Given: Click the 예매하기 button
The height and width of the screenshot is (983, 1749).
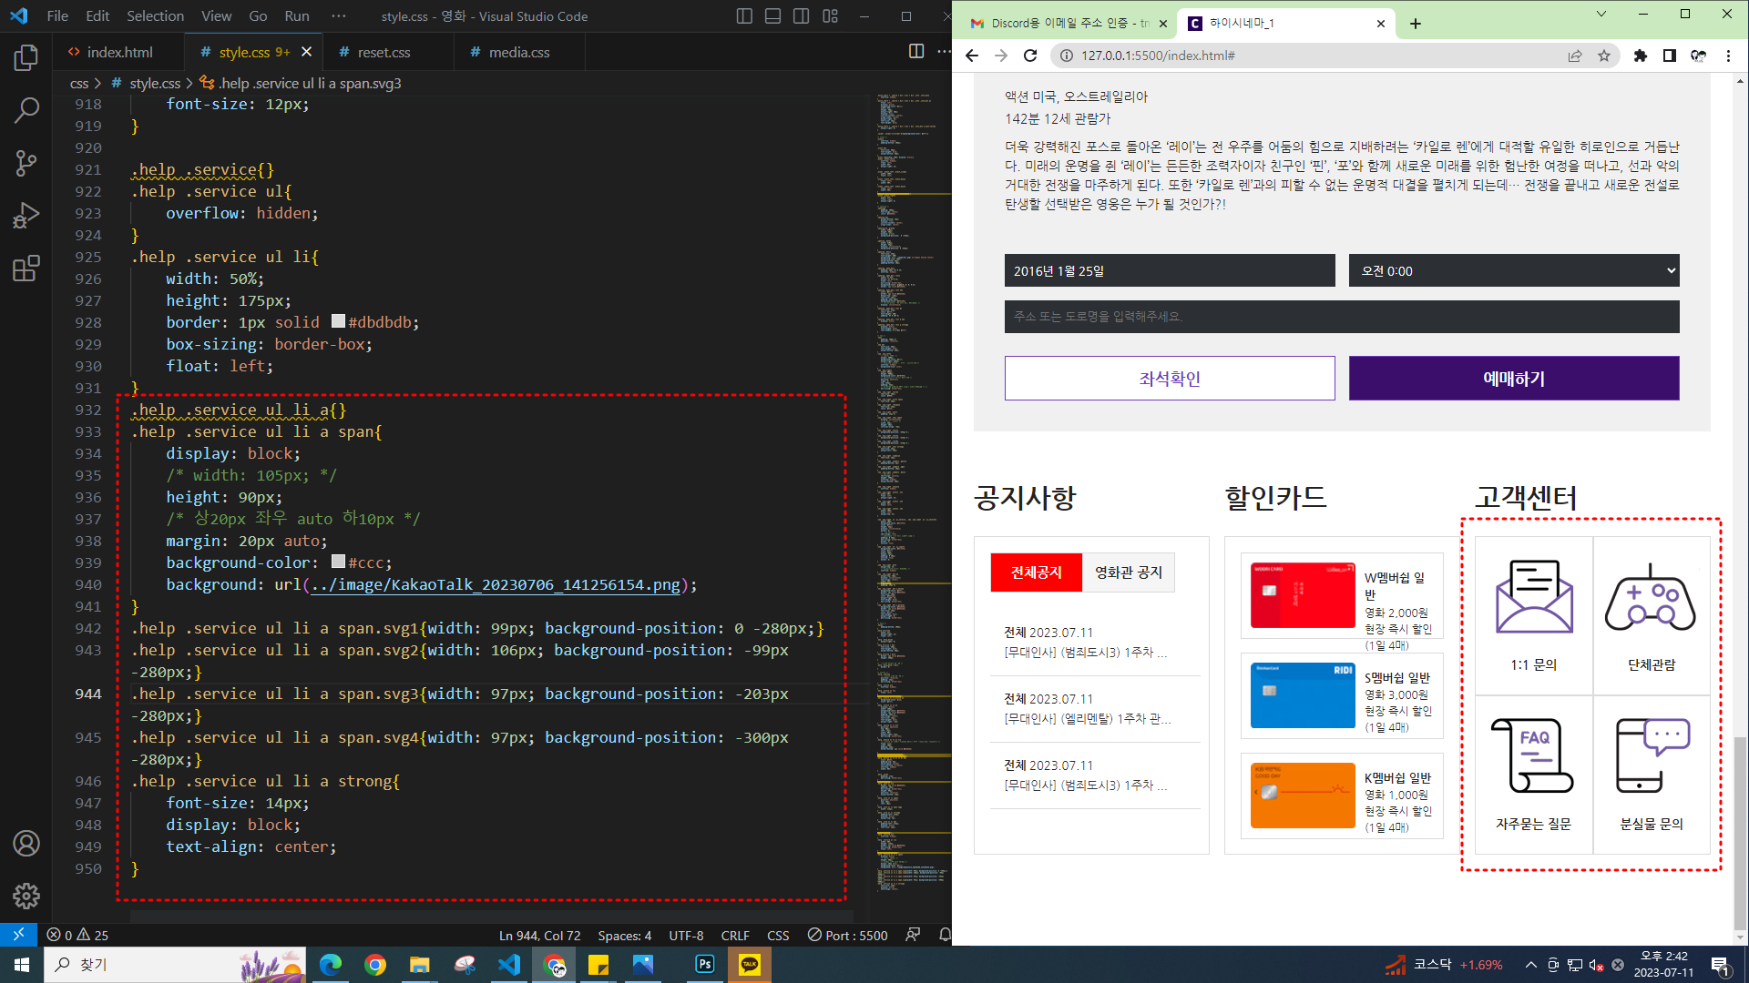Looking at the screenshot, I should click(x=1513, y=379).
